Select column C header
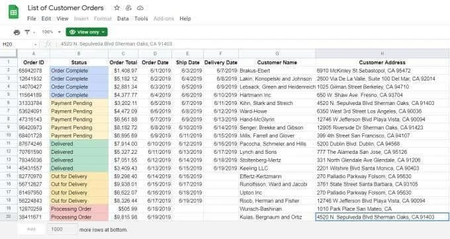 [x=123, y=53]
